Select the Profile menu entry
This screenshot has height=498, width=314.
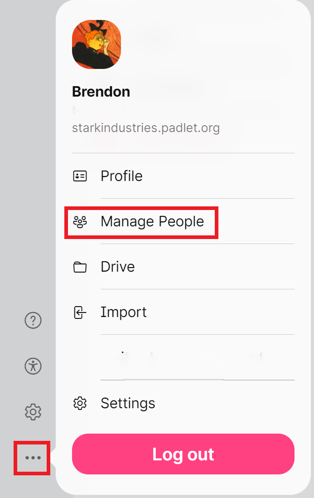tap(183, 176)
